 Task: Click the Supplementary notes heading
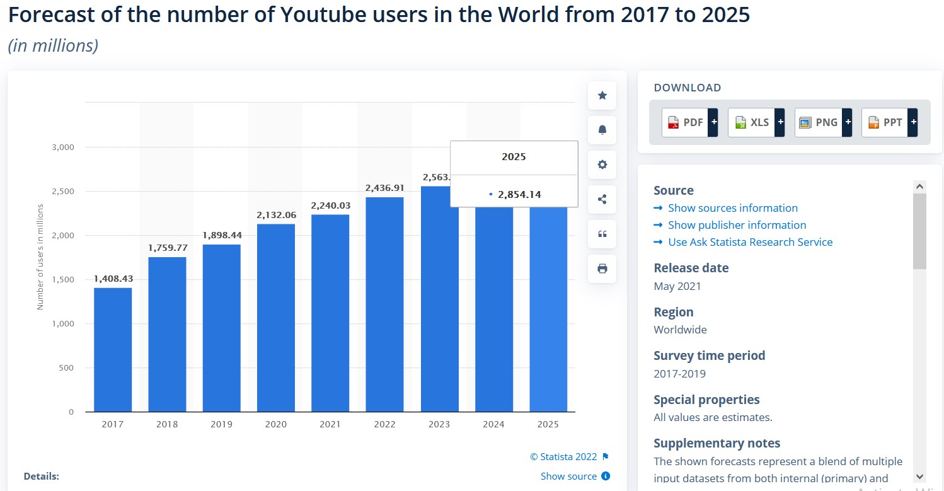pyautogui.click(x=717, y=443)
